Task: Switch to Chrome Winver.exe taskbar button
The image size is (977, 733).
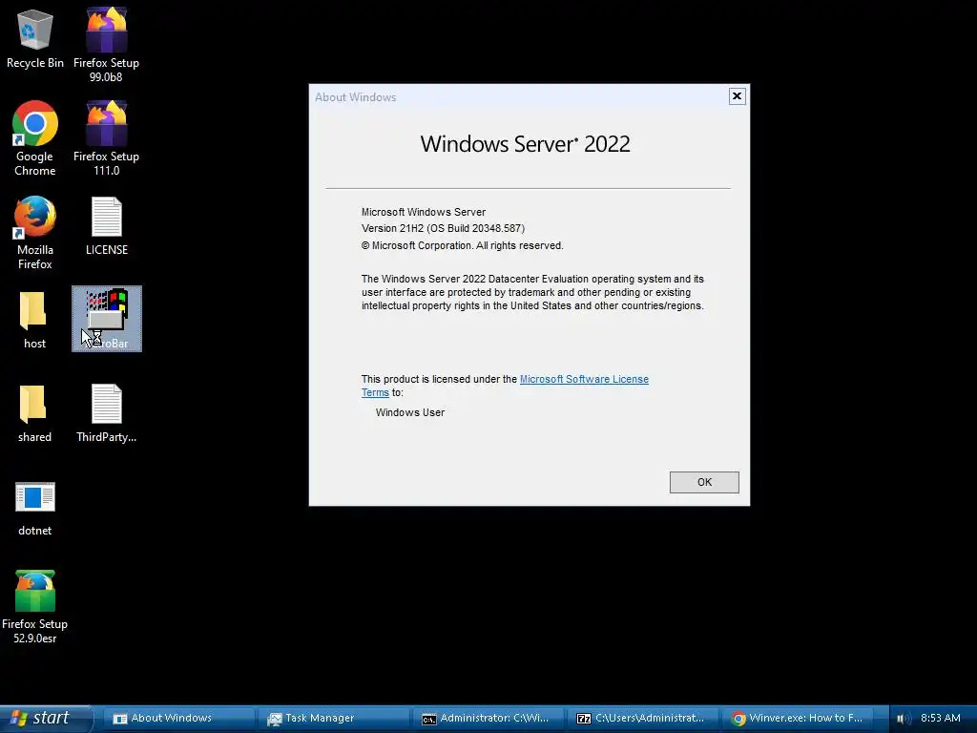Action: click(800, 718)
